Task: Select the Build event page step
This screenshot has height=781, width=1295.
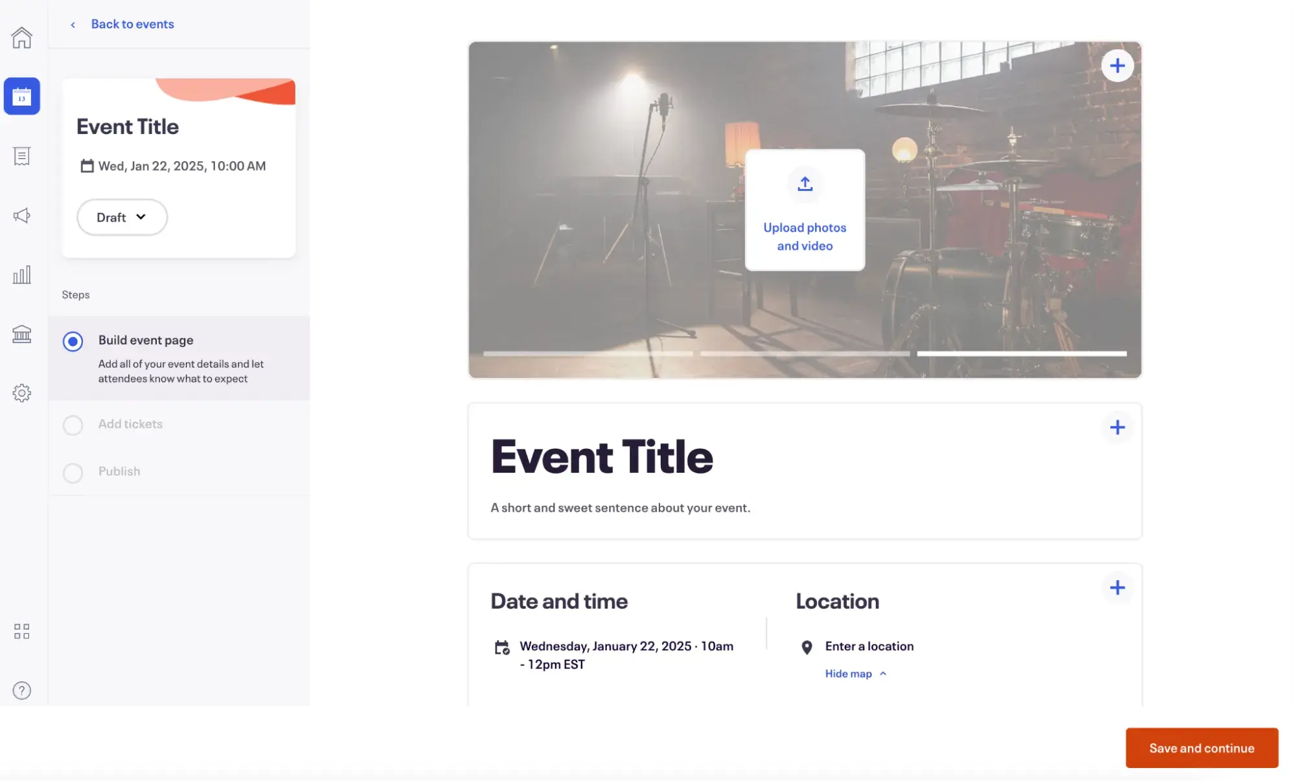Action: coord(146,339)
